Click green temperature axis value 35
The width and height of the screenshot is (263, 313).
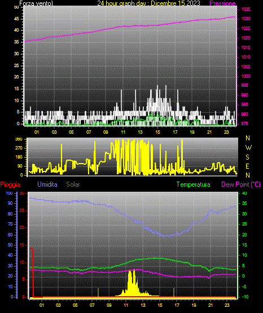click(x=244, y=203)
